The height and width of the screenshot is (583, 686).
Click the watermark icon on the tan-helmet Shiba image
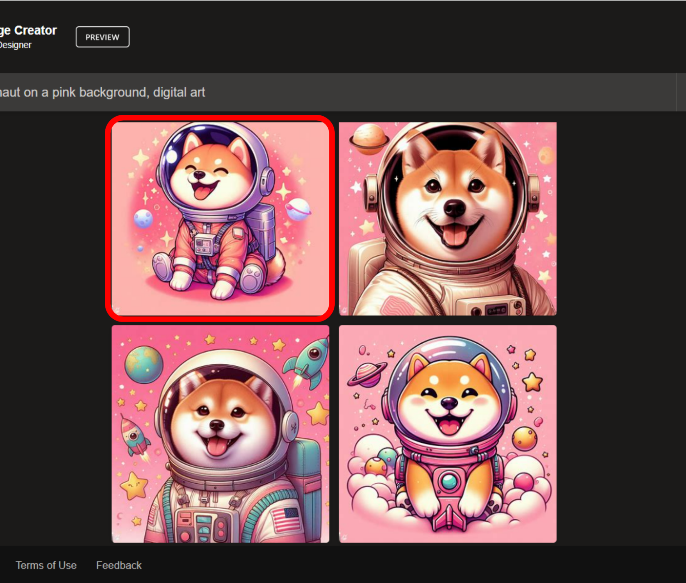(344, 310)
